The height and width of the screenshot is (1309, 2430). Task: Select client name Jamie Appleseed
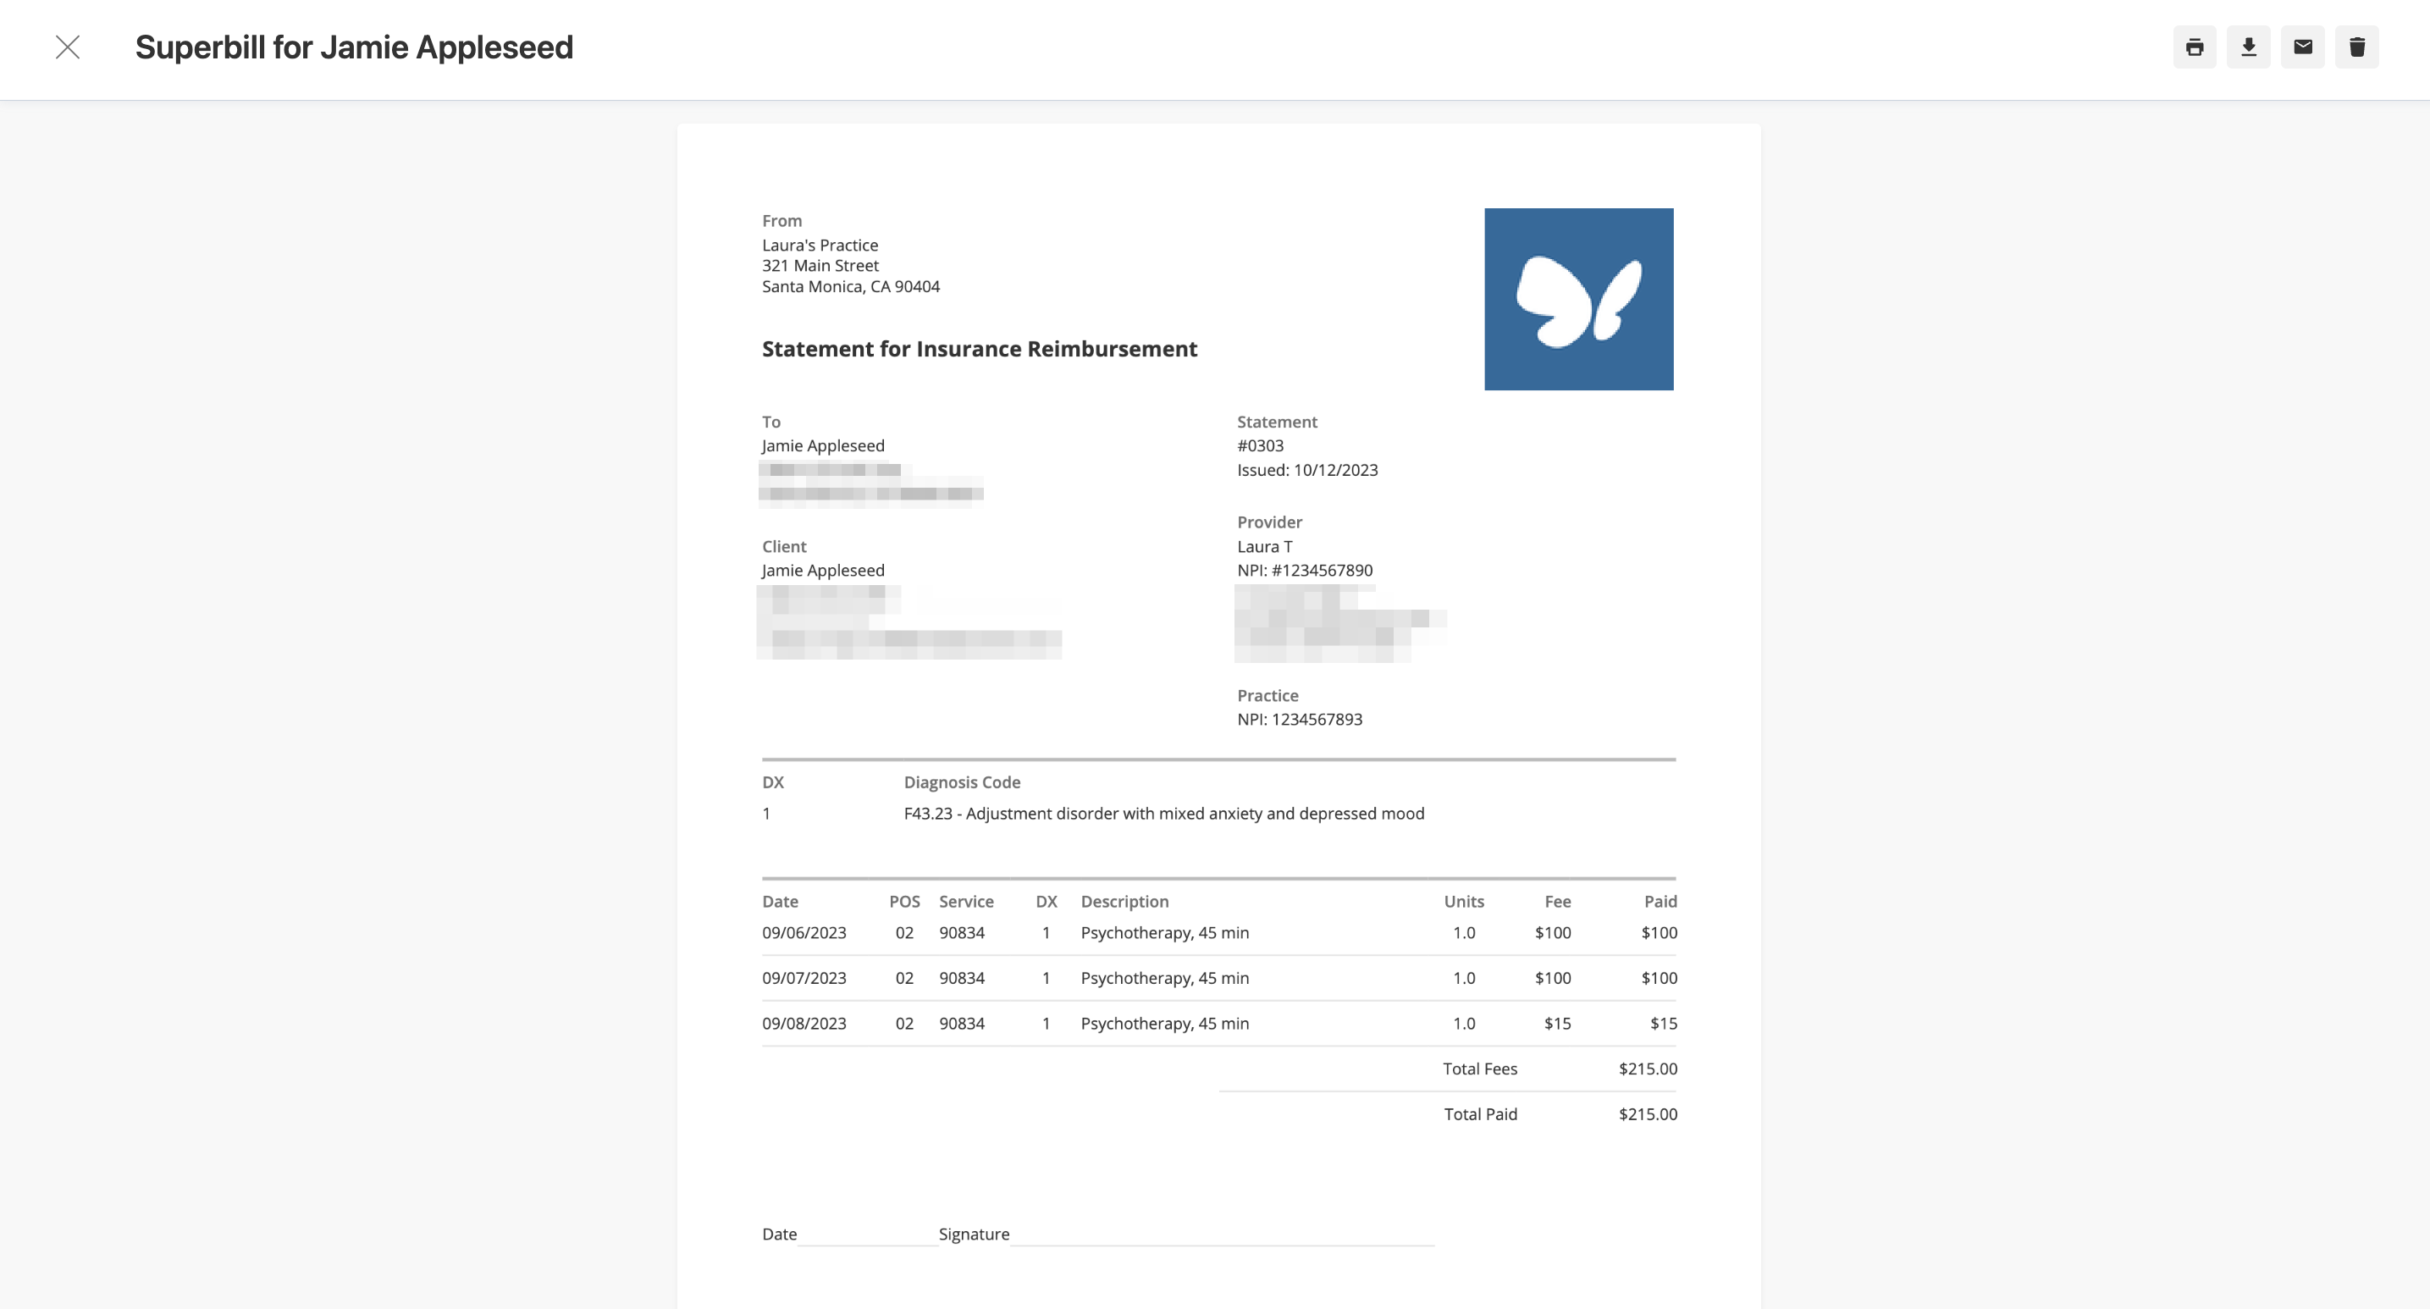click(x=823, y=570)
